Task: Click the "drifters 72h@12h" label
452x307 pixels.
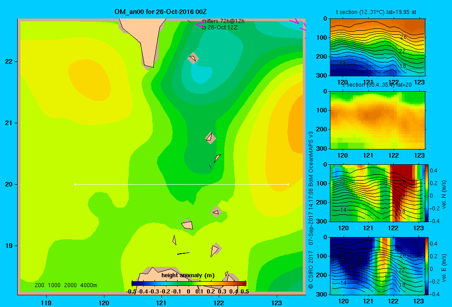Action: pos(223,21)
